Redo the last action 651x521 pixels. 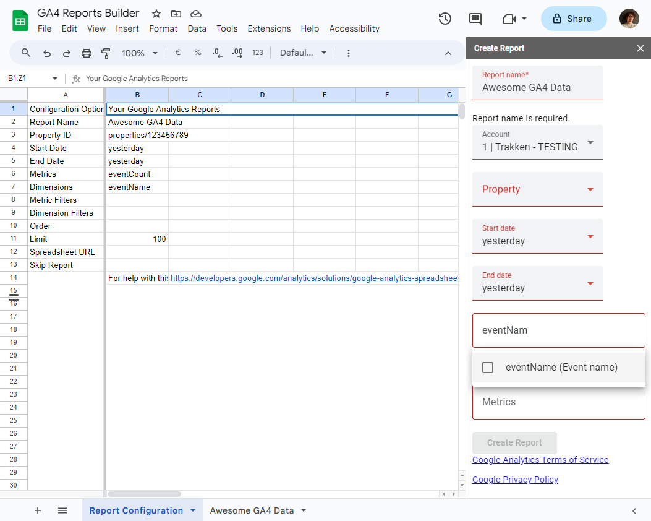point(66,53)
